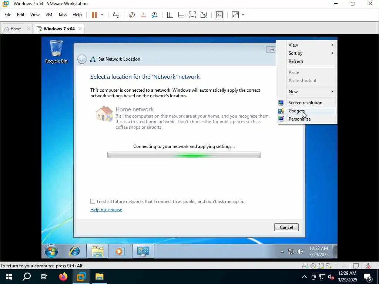Click the stretch guest display icon

[235, 15]
